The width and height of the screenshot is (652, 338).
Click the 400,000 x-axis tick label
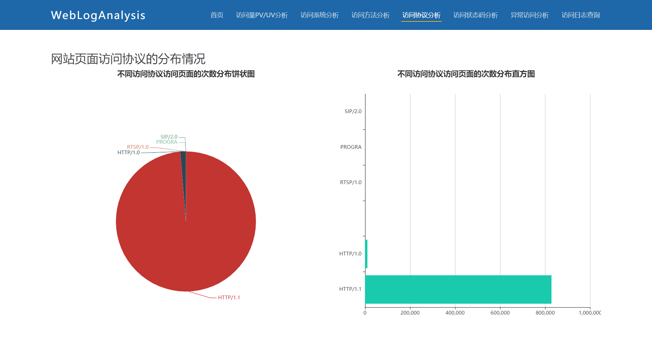[455, 313]
